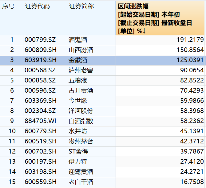Select value 42.3712

tap(192, 141)
